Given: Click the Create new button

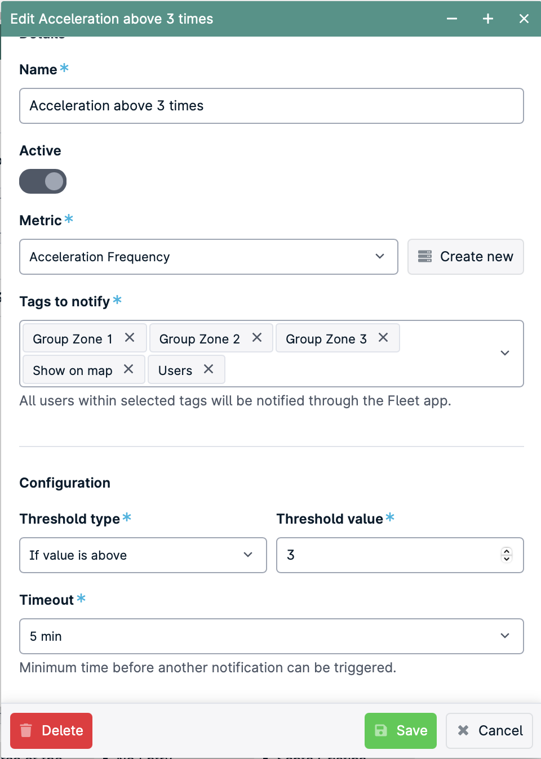Looking at the screenshot, I should (x=465, y=257).
